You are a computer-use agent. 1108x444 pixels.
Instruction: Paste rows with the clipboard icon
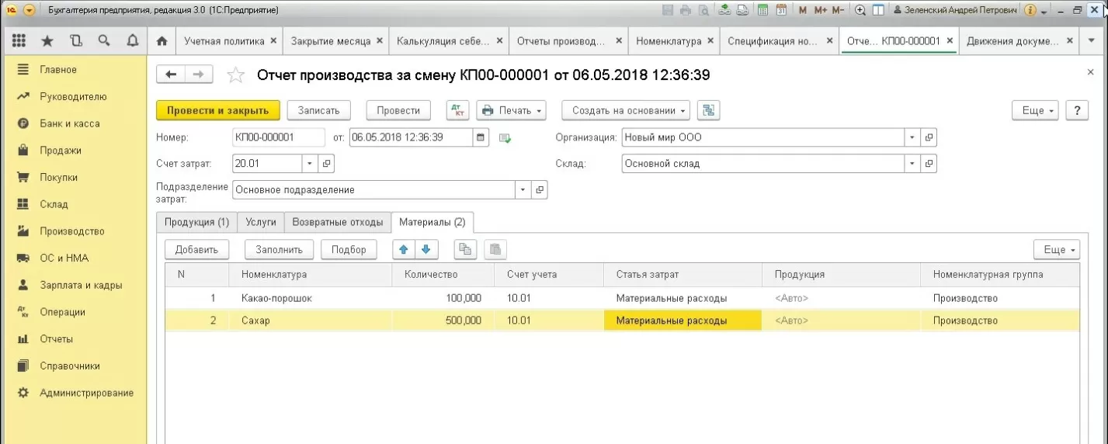click(495, 249)
